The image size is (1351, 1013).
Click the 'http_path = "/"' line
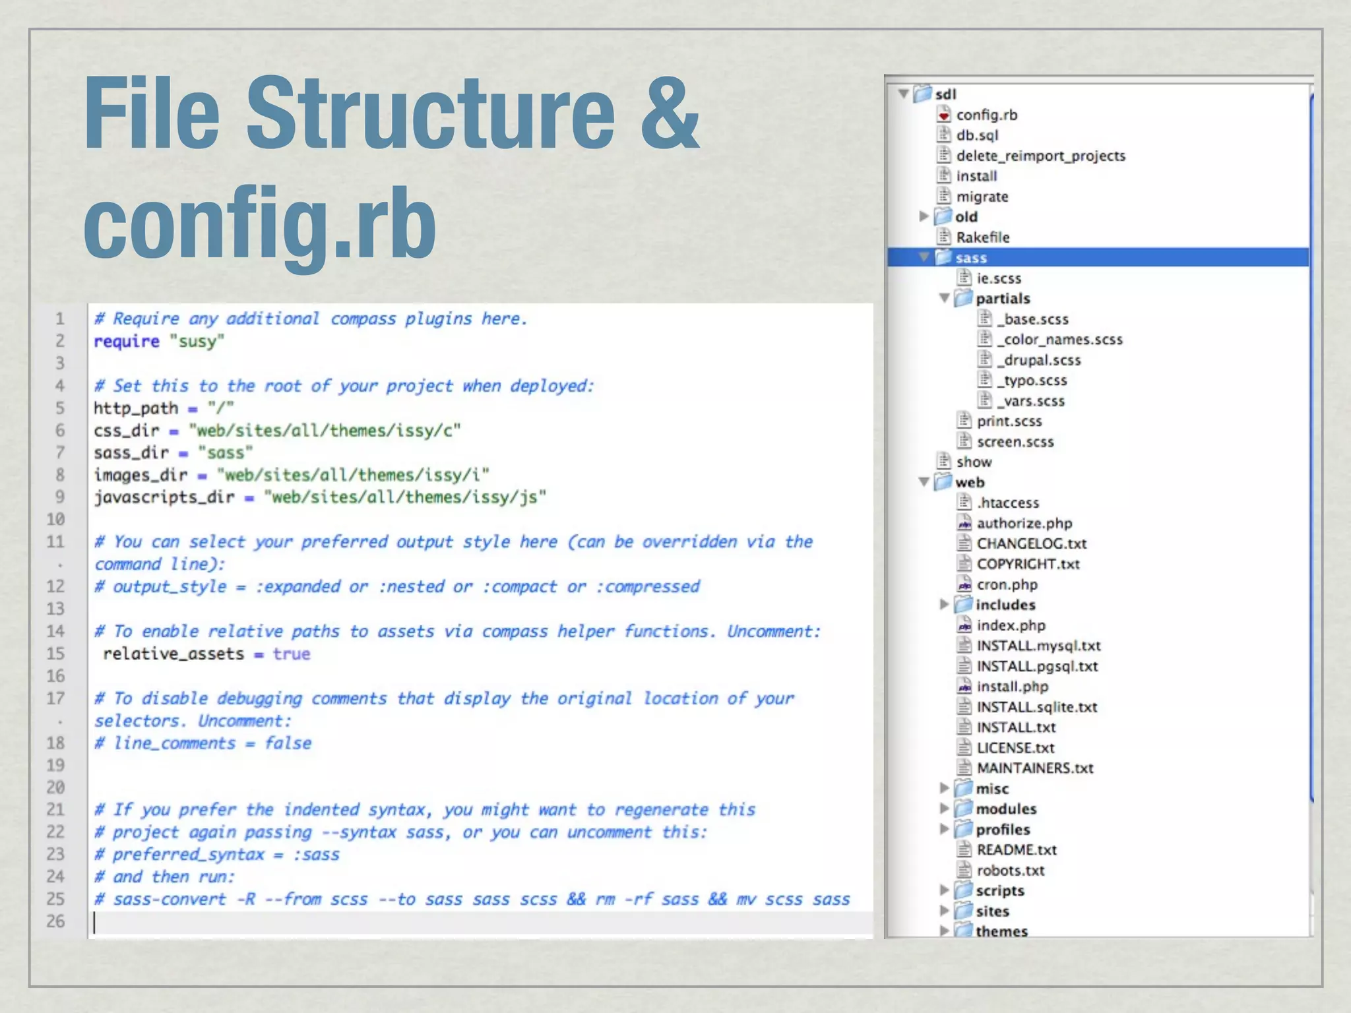click(164, 408)
